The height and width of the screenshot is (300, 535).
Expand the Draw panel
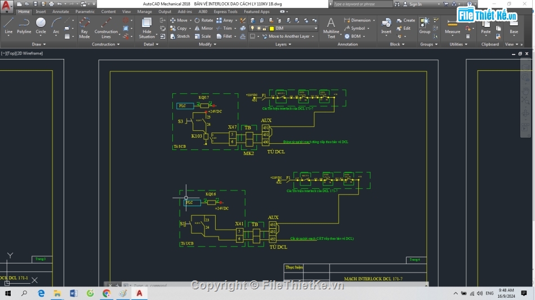(38, 44)
